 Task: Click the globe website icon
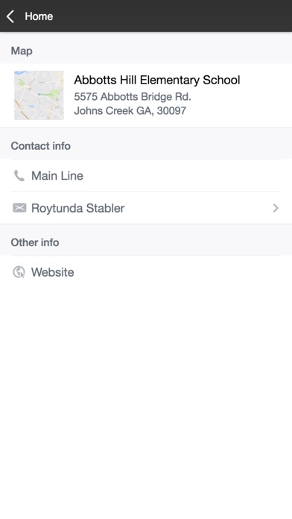point(19,272)
